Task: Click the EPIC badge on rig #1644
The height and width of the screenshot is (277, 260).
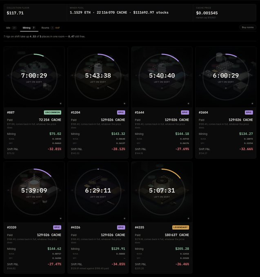Action: point(185,112)
